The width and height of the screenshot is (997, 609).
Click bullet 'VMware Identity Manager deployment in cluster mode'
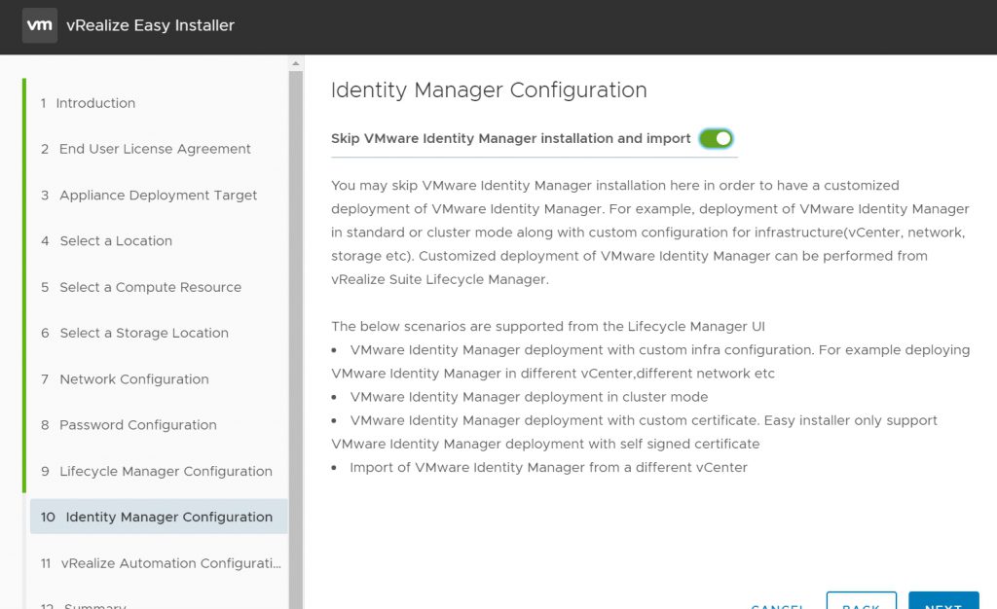[x=529, y=397]
